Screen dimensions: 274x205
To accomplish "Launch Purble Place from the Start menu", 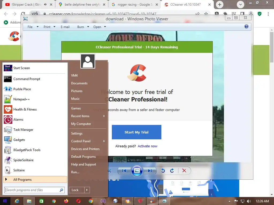I will coord(35,89).
